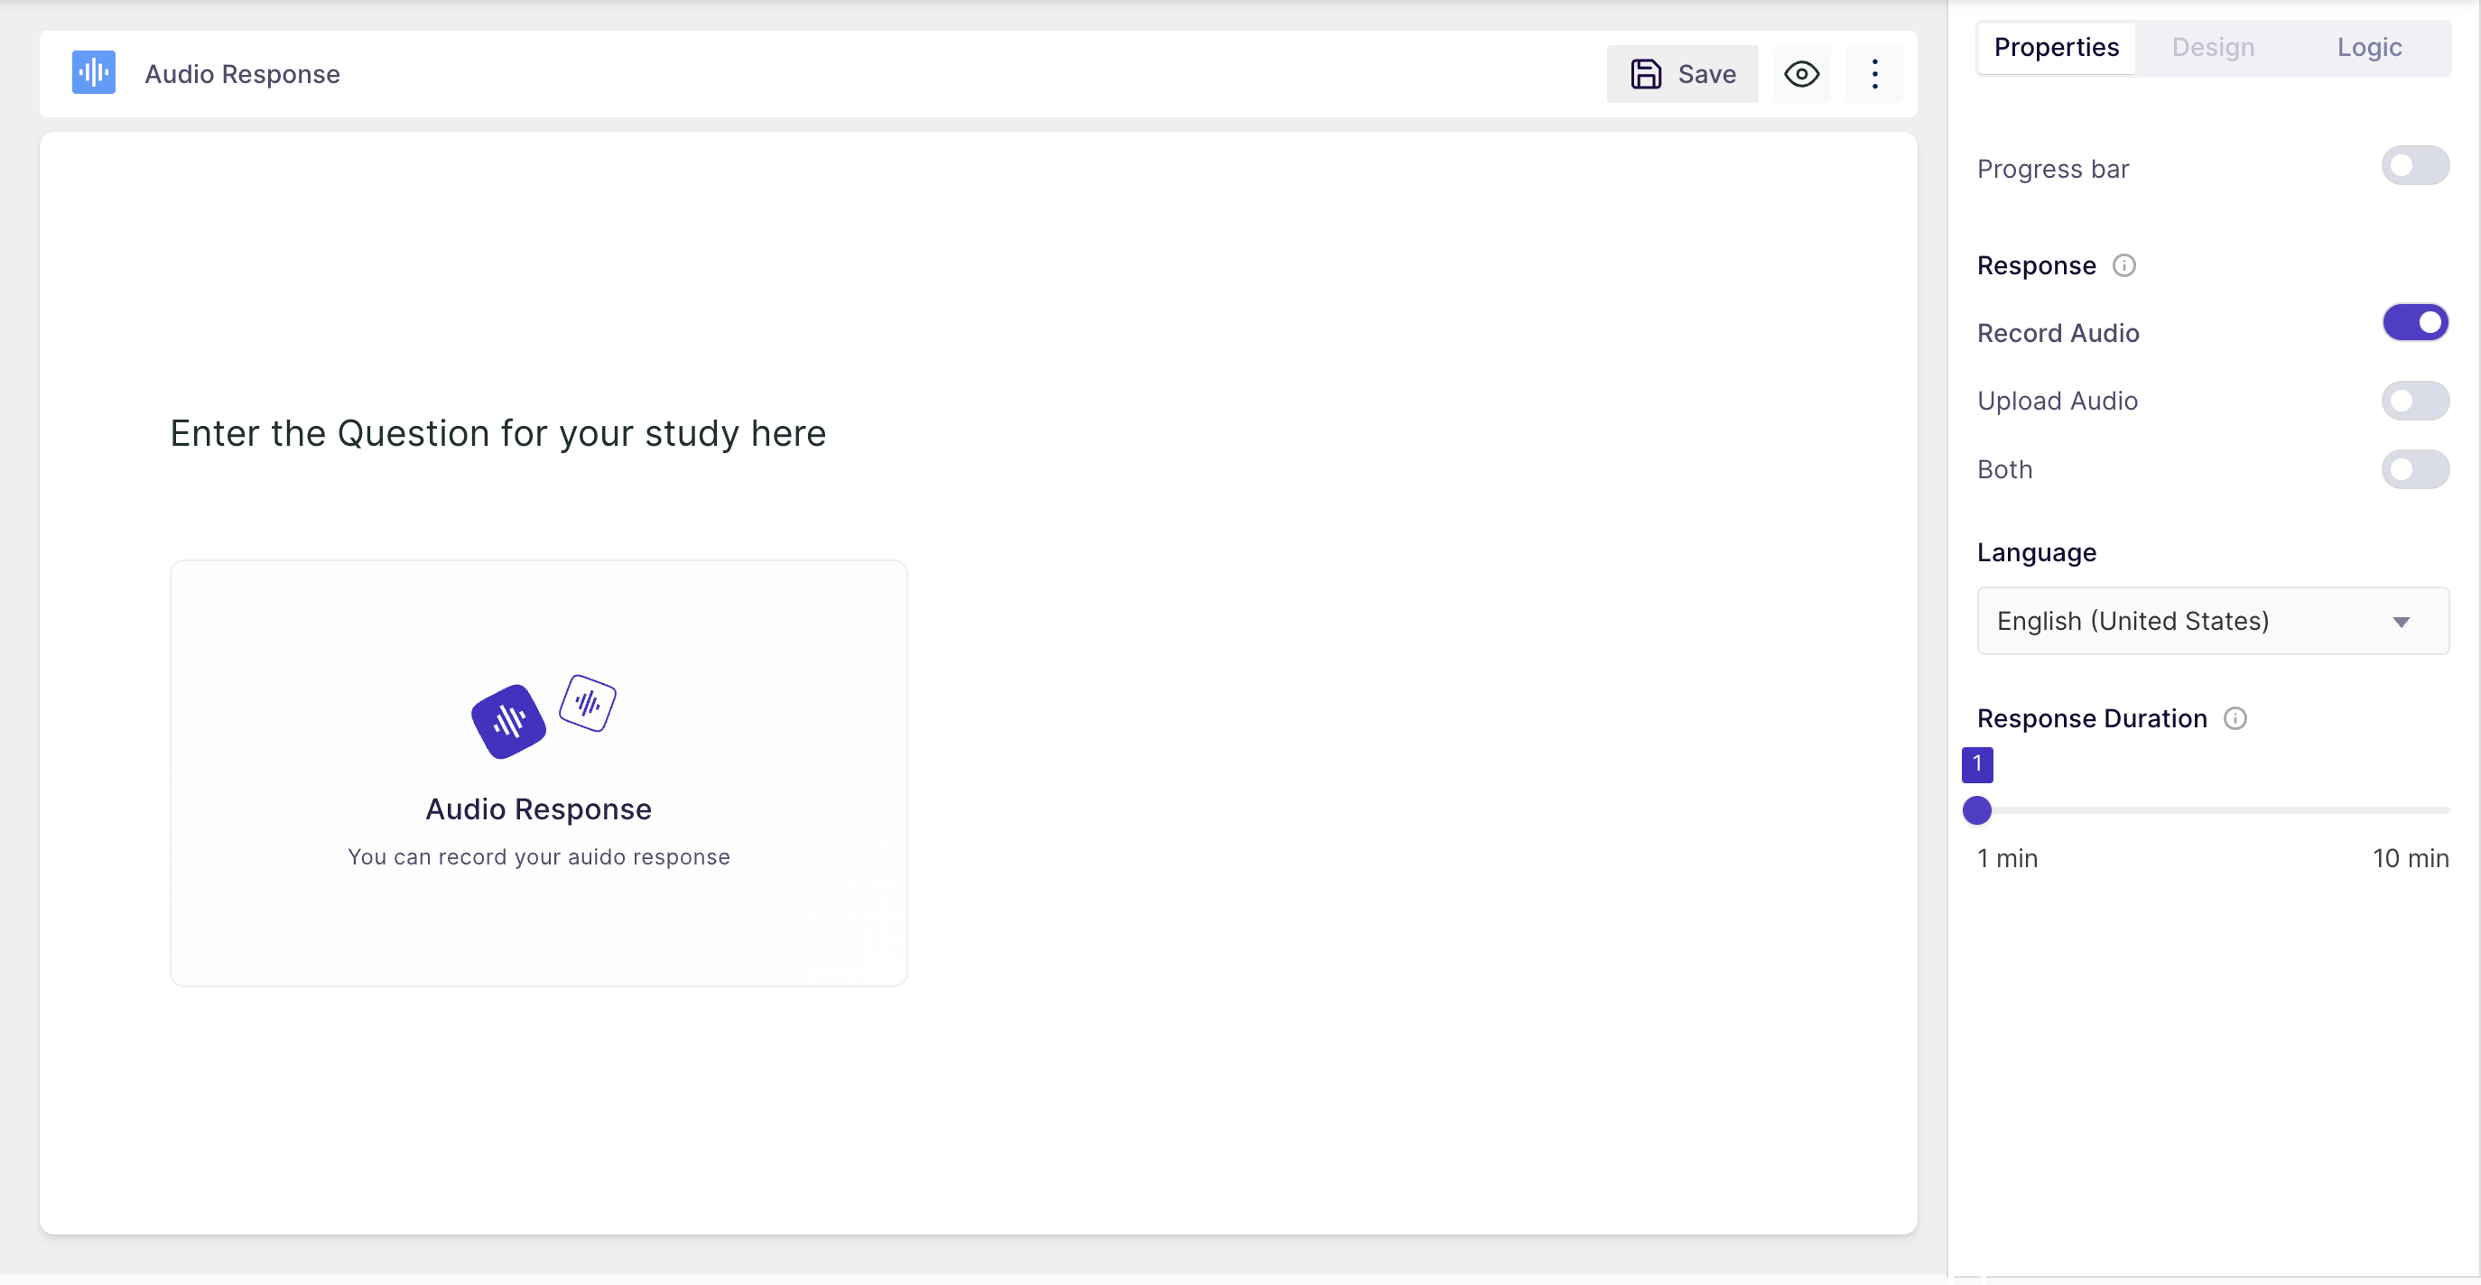Image resolution: width=2481 pixels, height=1285 pixels.
Task: Click the Record Audio label
Action: coord(2058,333)
